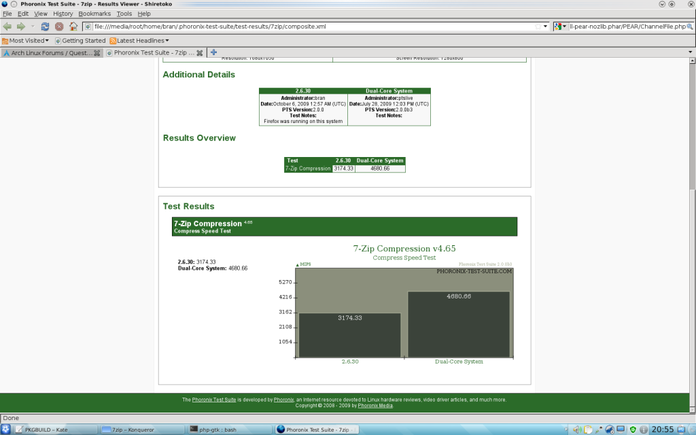Click the monitor display tray icon
The image size is (696, 435).
[621, 430]
